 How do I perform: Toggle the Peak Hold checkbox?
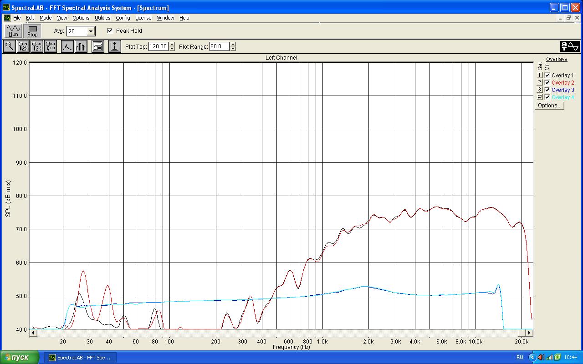(110, 31)
